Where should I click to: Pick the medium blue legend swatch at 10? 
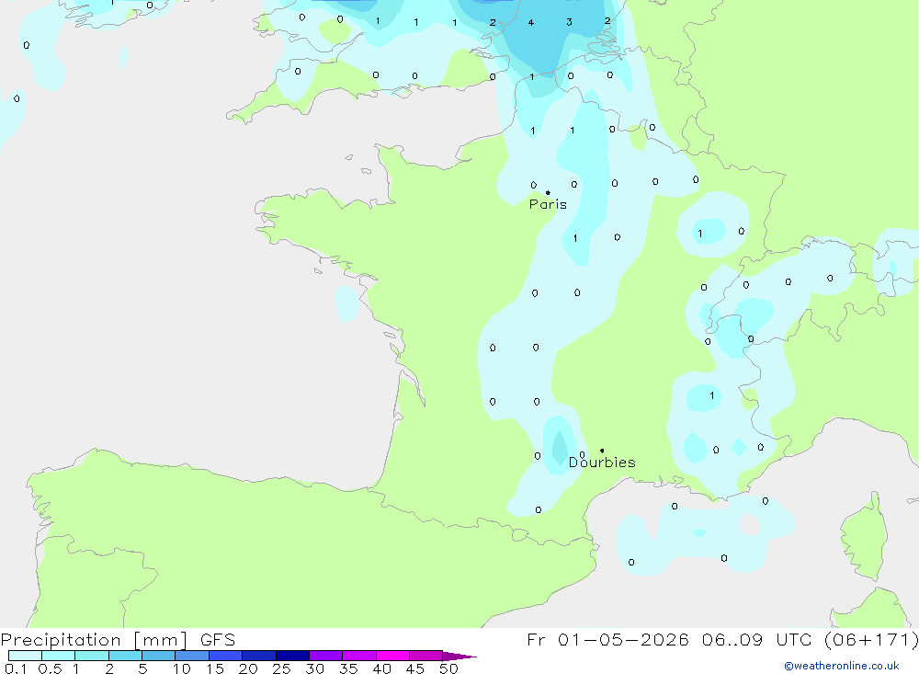click(192, 656)
